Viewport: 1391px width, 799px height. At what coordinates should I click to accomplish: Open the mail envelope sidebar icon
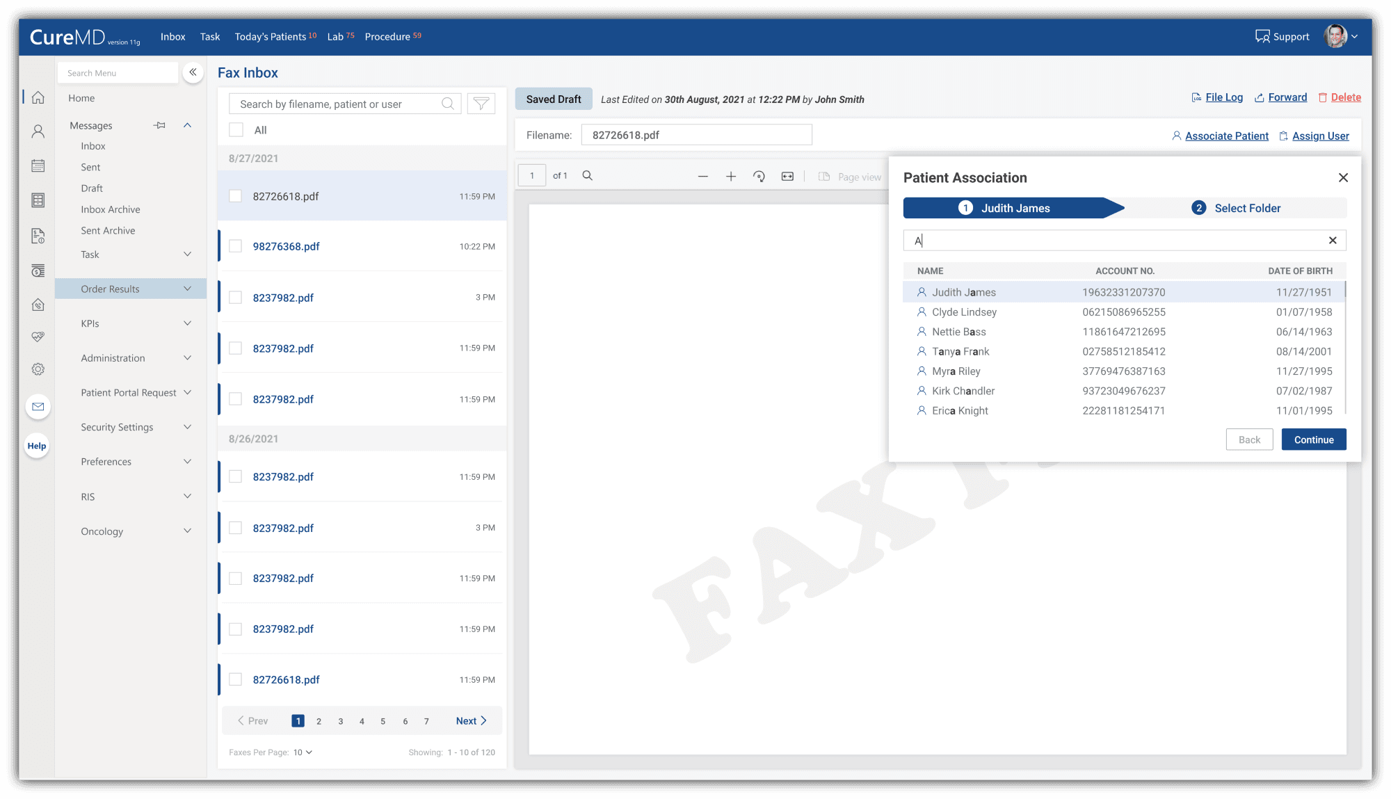(x=38, y=407)
